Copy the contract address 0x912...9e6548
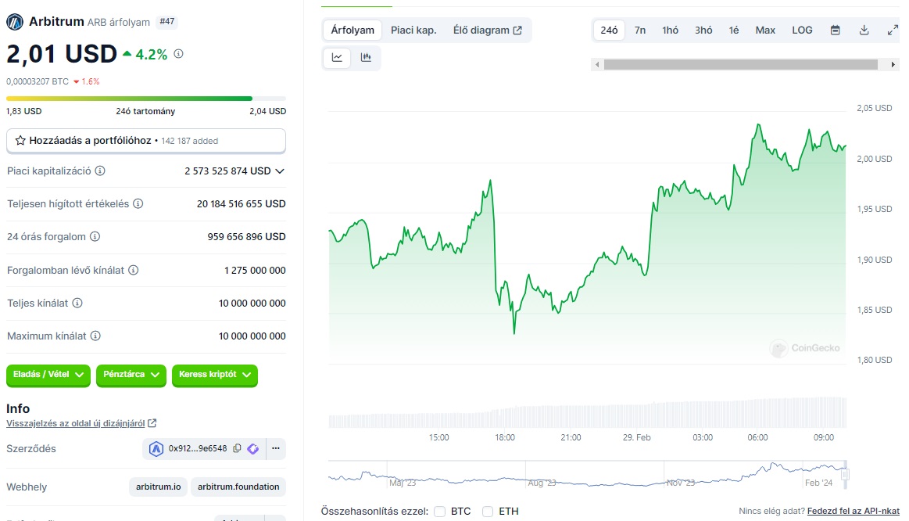 (x=237, y=448)
